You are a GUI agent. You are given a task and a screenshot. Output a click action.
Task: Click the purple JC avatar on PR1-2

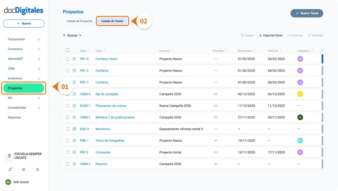tap(300, 70)
